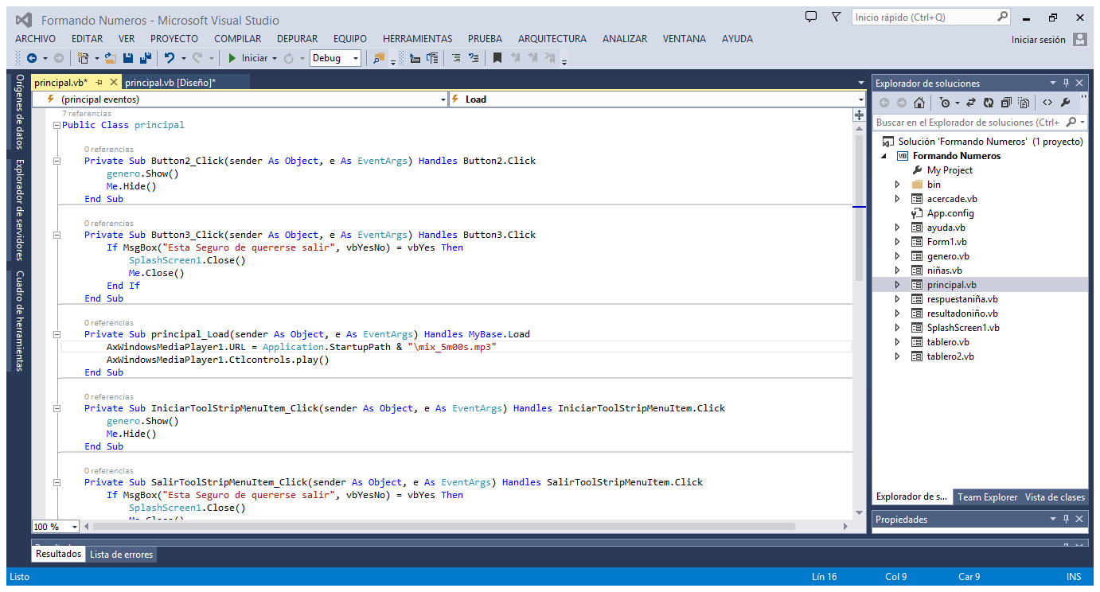1100x592 pixels.
Task: Open the (principal eventos) class dropdown
Action: (x=443, y=99)
